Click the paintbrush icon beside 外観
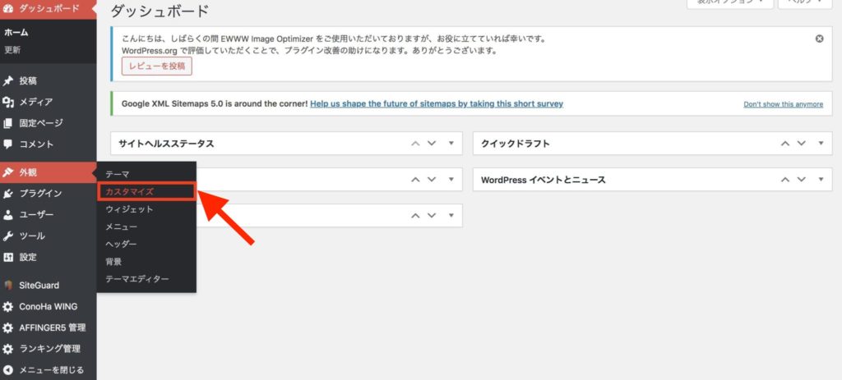Image resolution: width=842 pixels, height=380 pixels. click(7, 172)
